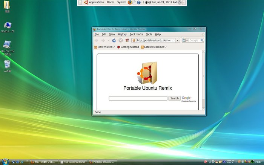Viewport: 264px width, 165px height.
Task: Click the Search button on the page
Action: click(x=174, y=98)
